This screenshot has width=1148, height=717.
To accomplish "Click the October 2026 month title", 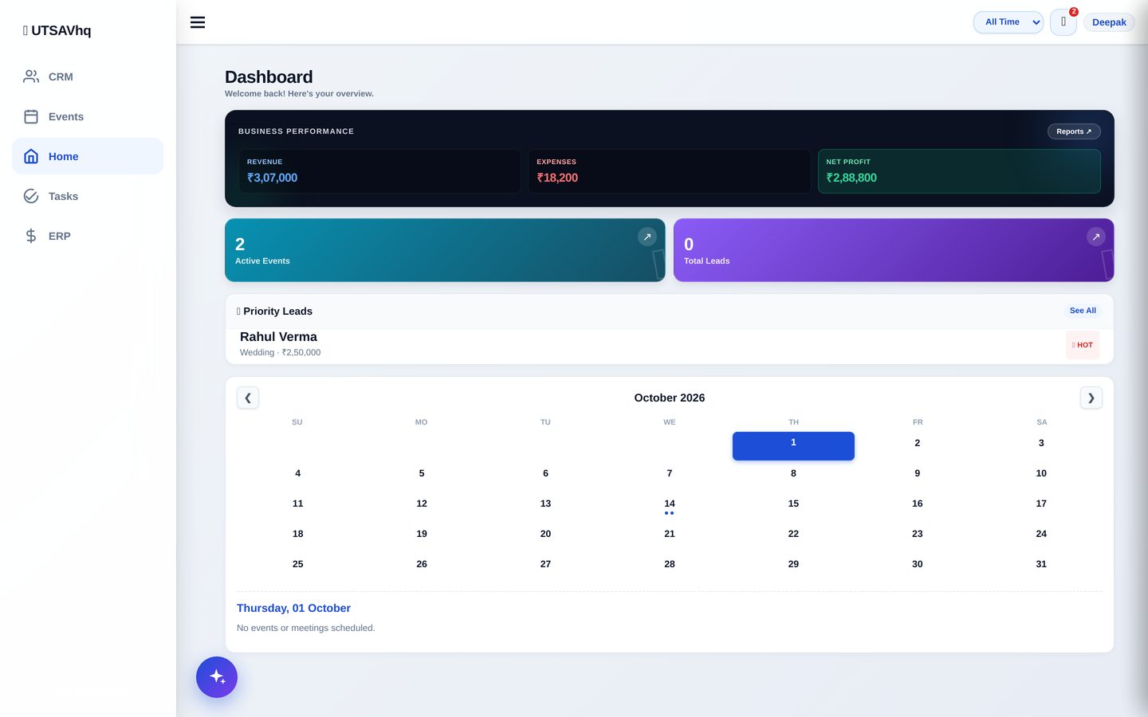I will coord(670,398).
